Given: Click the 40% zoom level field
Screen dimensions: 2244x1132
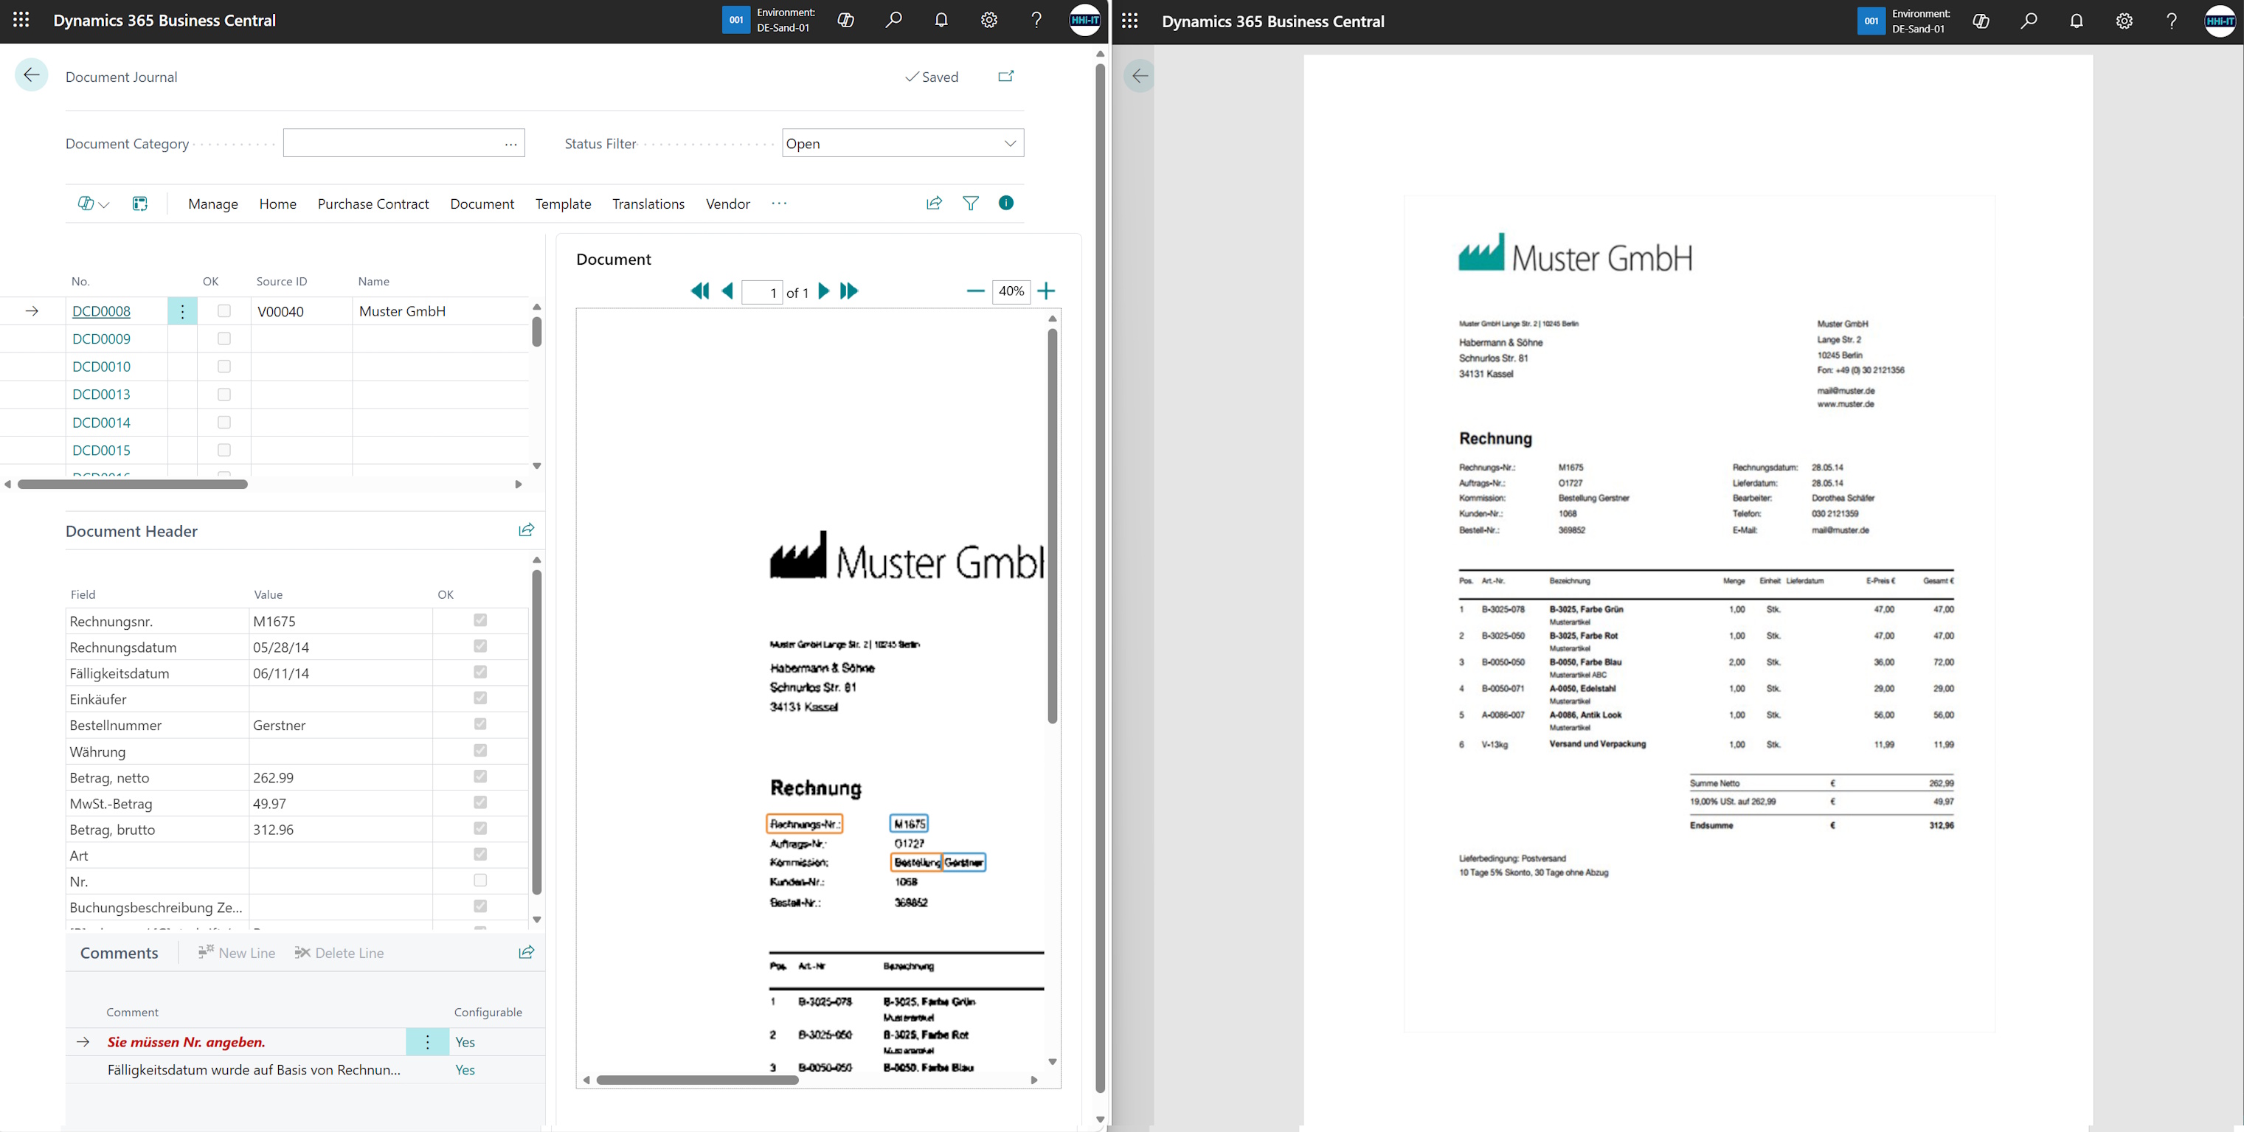Looking at the screenshot, I should click(1011, 291).
